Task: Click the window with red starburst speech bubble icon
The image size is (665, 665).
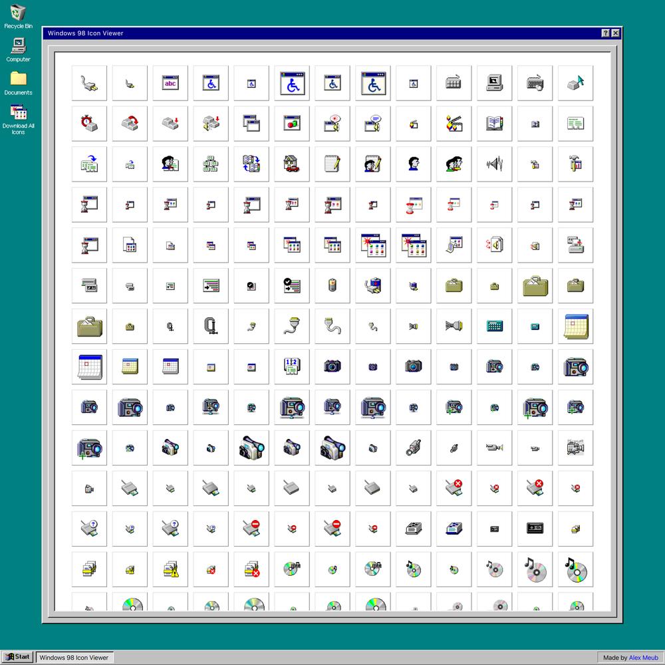Action: point(332,124)
